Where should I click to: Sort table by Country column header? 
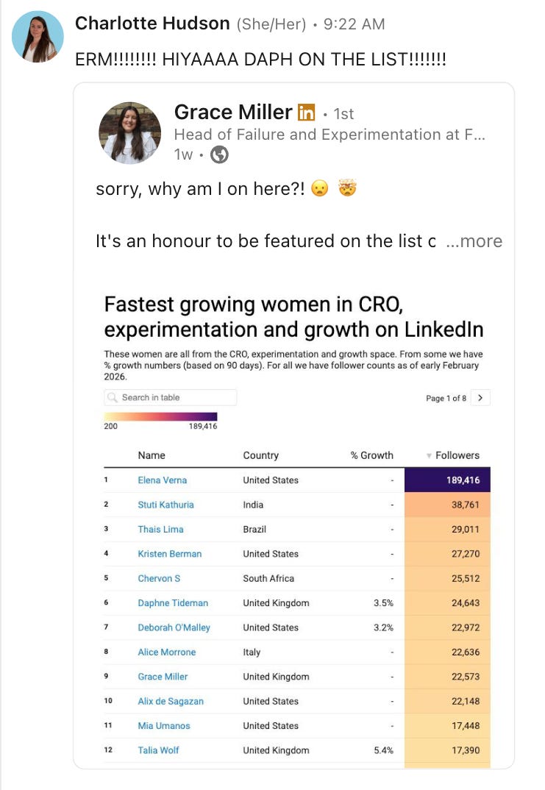coord(260,455)
